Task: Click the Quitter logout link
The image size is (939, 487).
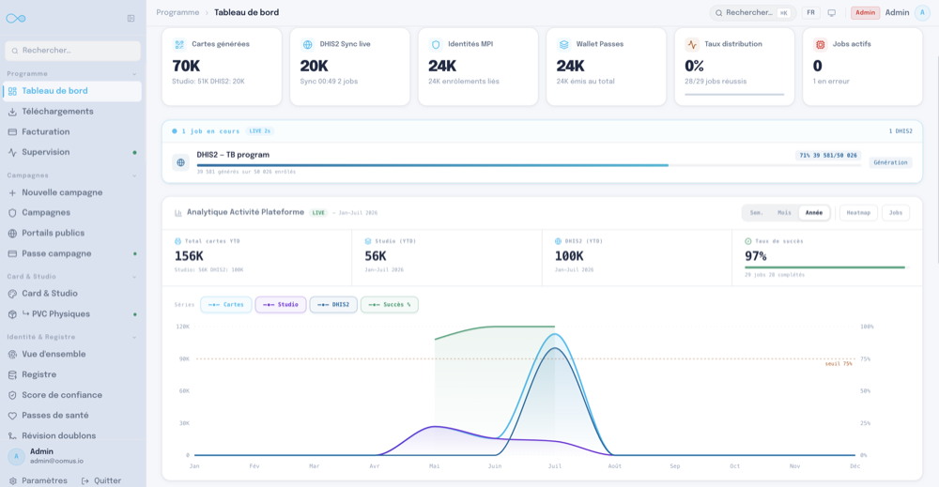Action: [x=101, y=481]
